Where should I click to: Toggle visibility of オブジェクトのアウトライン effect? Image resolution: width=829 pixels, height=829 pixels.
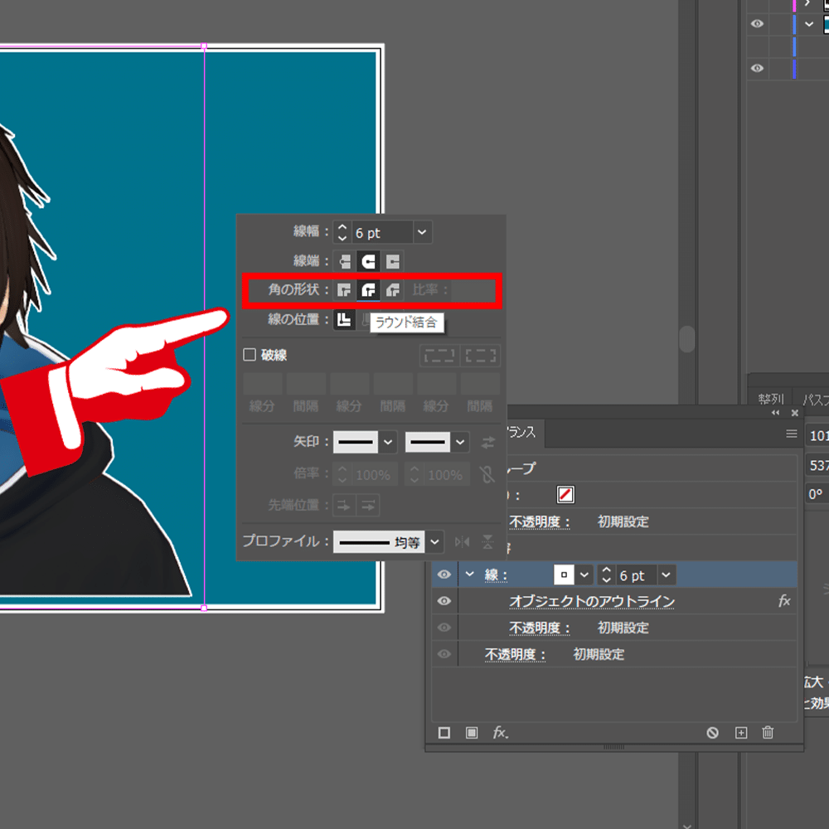point(444,601)
